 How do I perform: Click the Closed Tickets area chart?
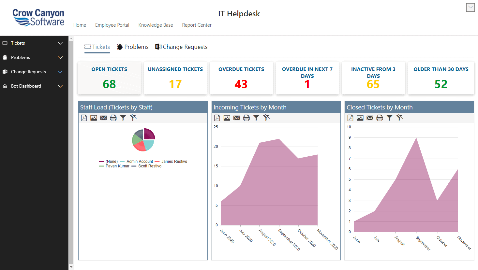pyautogui.click(x=406, y=185)
